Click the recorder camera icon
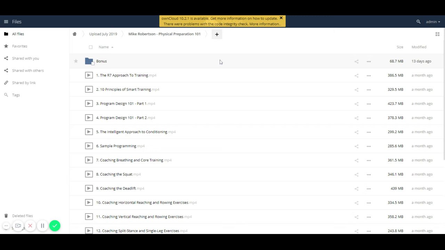Image resolution: width=445 pixels, height=250 pixels. (x=18, y=226)
